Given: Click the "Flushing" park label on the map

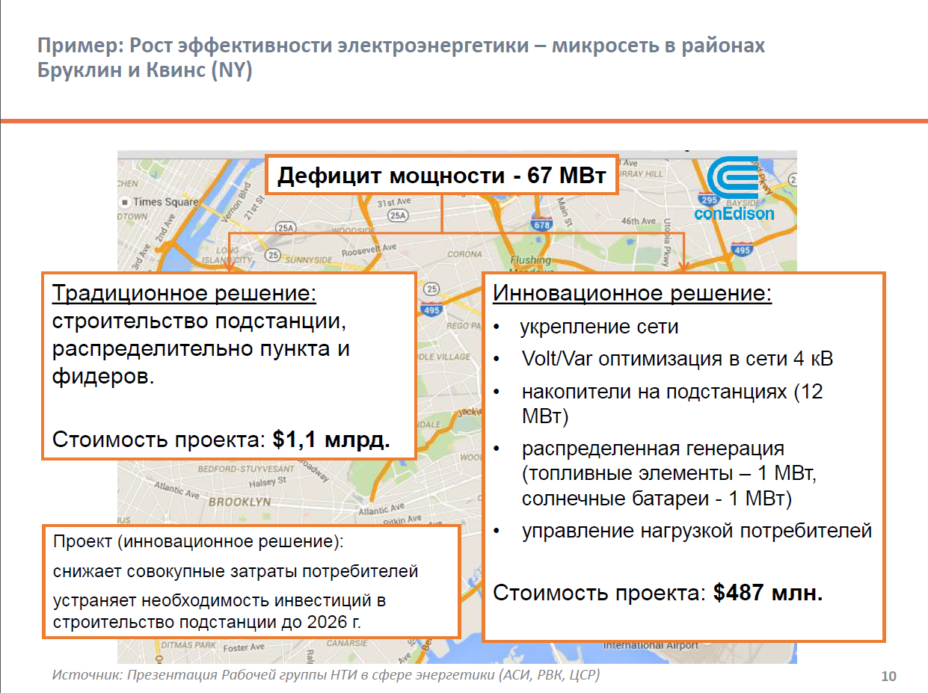Looking at the screenshot, I should (x=530, y=261).
